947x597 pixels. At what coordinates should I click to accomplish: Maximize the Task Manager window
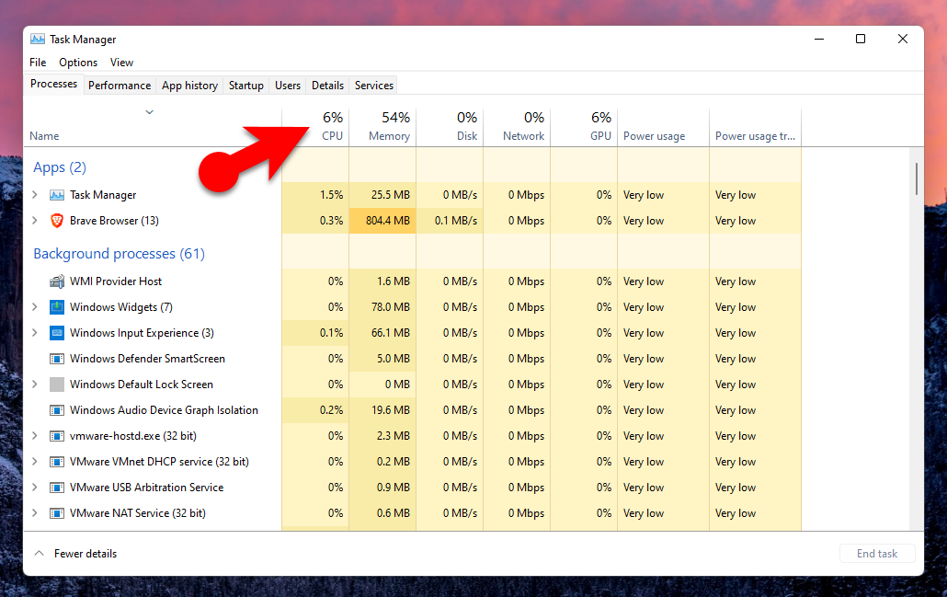pyautogui.click(x=861, y=39)
